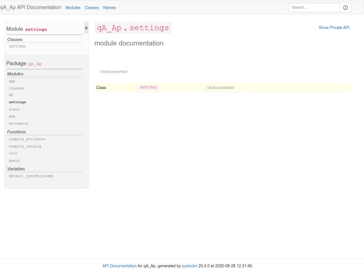Click qA_Ap in the page title
The image size is (364, 273).
tap(109, 28)
